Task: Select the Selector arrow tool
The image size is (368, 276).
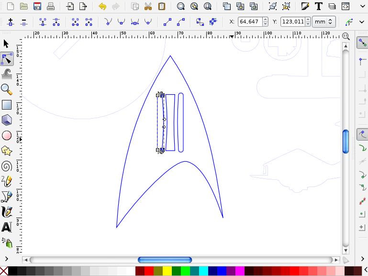Action: coord(6,44)
